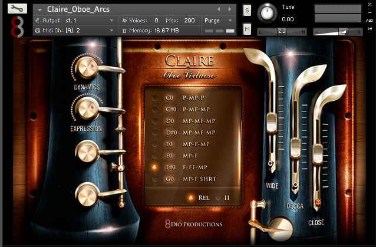Mute the instrument with M button

coord(247,29)
